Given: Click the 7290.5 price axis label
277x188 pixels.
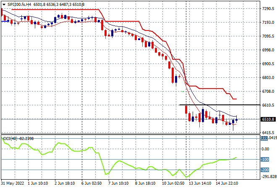Looking at the screenshot, I should point(268,9).
